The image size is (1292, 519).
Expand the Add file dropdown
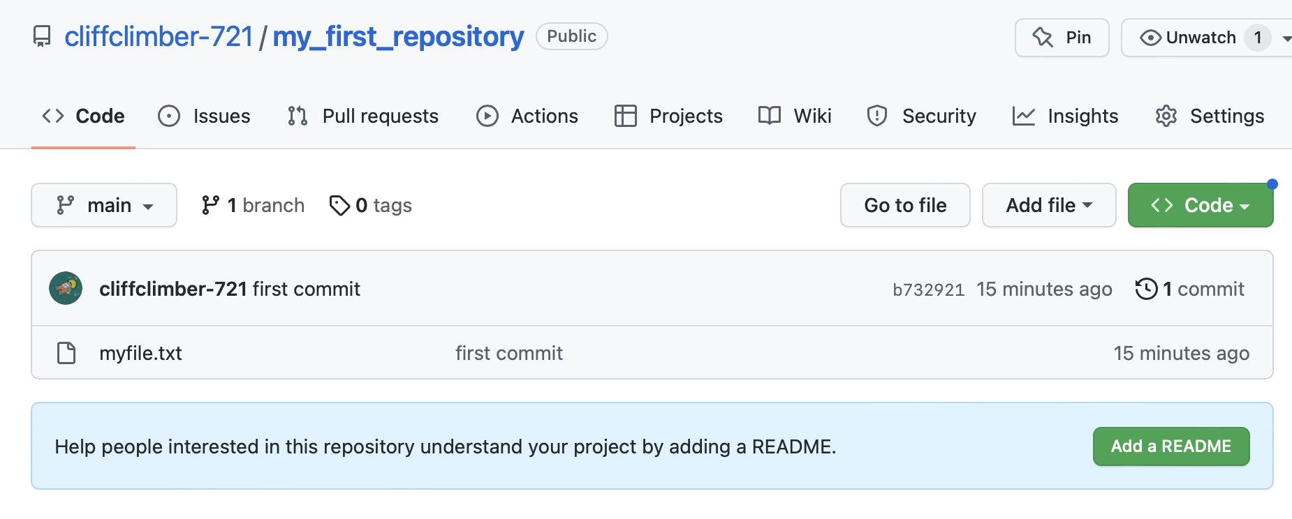click(x=1048, y=205)
